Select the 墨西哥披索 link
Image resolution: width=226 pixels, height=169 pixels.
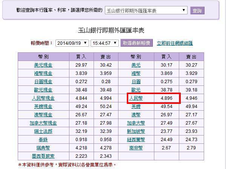click(x=43, y=156)
